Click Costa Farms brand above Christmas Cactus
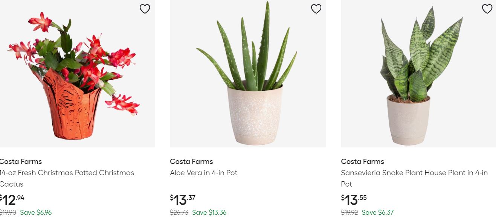The height and width of the screenshot is (217, 496). (21, 162)
